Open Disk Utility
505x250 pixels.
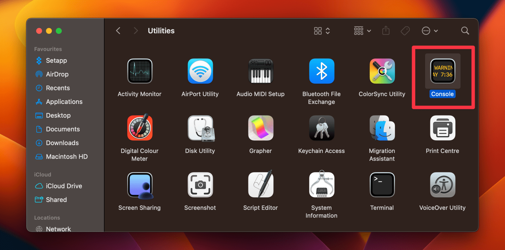(200, 128)
